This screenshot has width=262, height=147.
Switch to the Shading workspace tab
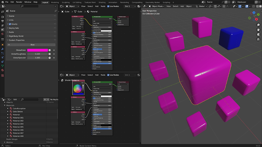pyautogui.click(x=102, y=2)
